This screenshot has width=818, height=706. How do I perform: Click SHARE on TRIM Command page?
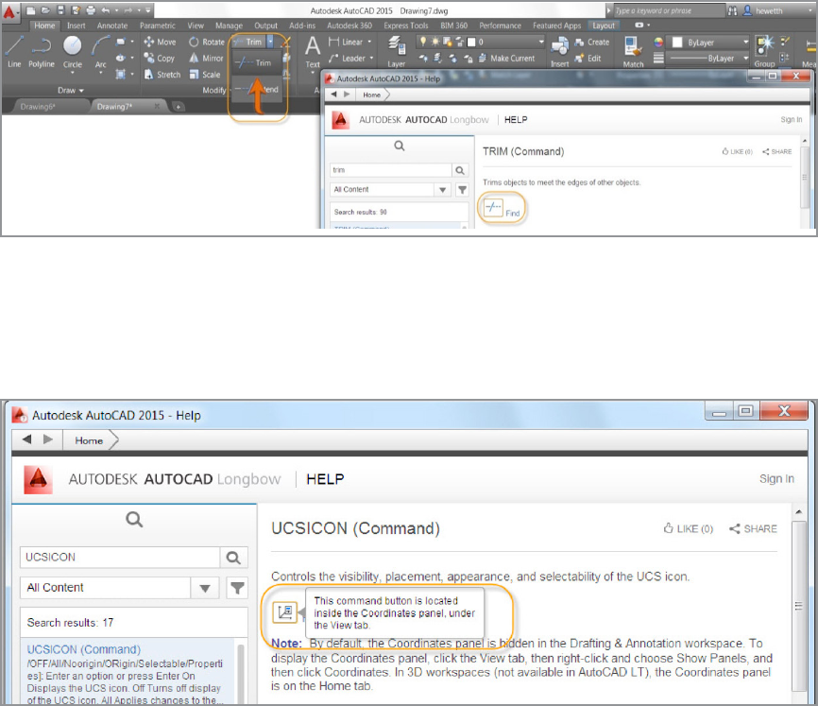pos(776,151)
